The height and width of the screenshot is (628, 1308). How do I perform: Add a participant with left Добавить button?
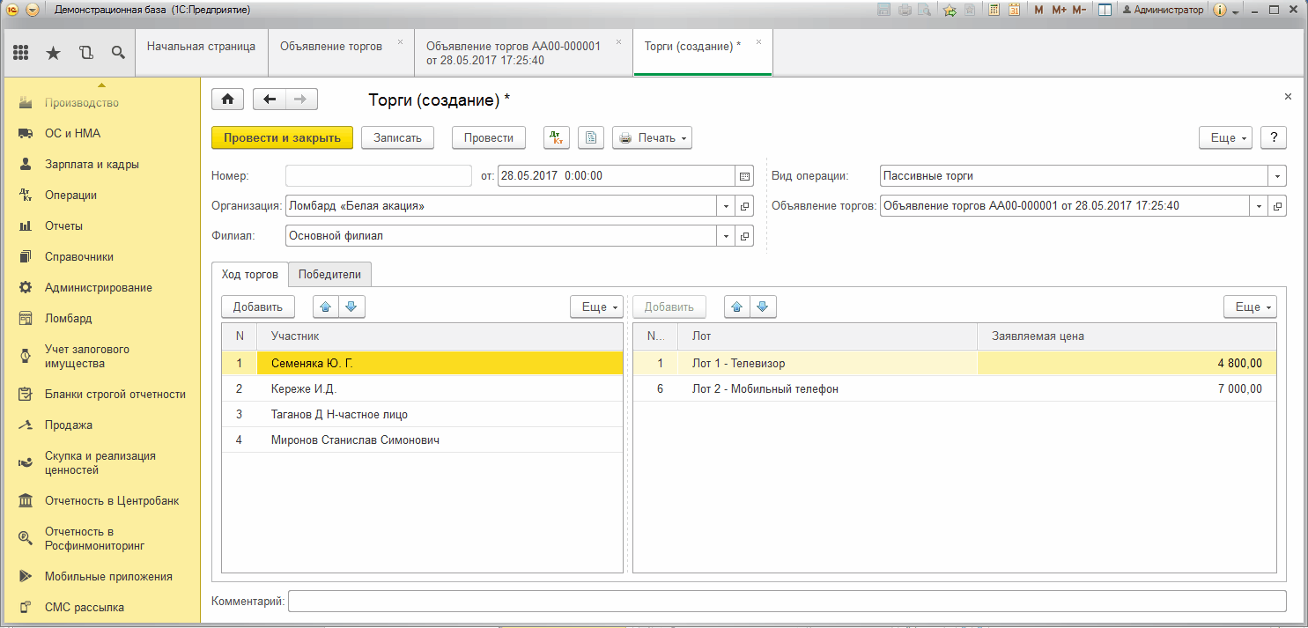point(258,307)
